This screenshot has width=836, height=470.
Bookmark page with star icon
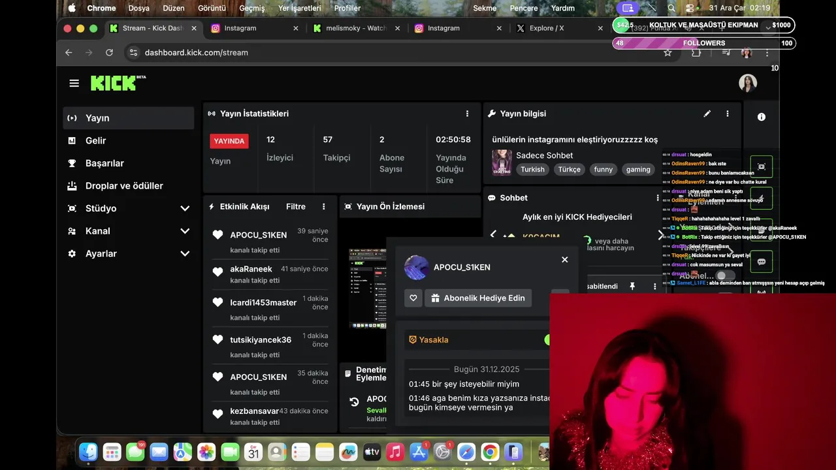[667, 52]
